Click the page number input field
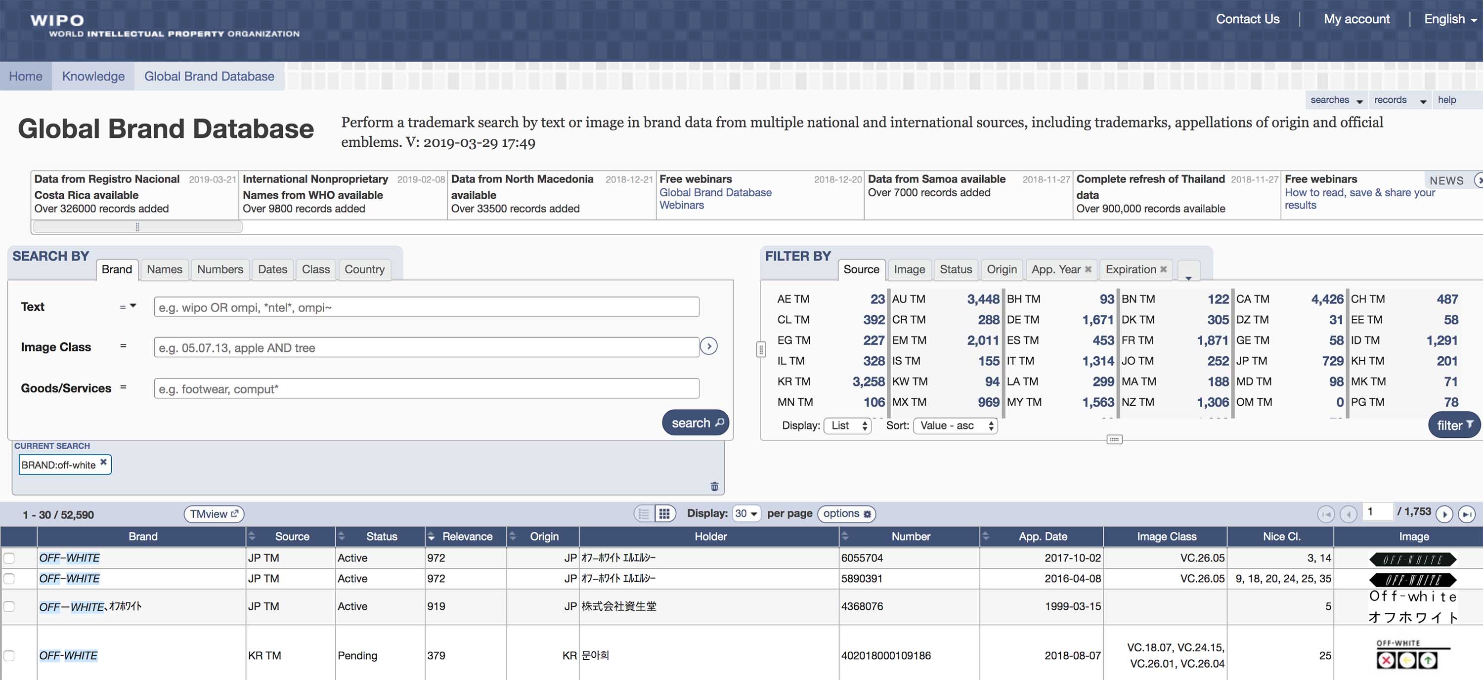Image resolution: width=1483 pixels, height=680 pixels. click(x=1378, y=511)
